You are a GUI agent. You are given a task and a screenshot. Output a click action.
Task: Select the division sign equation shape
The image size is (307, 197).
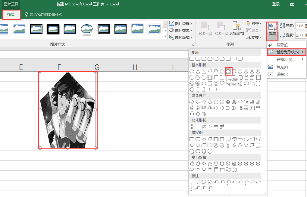(210, 127)
